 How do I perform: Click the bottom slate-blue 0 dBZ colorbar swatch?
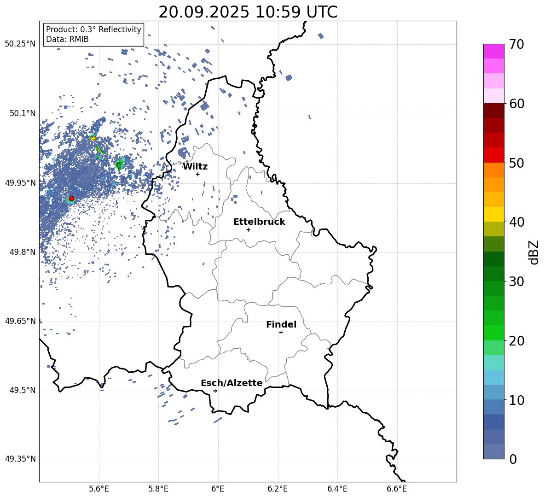click(x=493, y=451)
